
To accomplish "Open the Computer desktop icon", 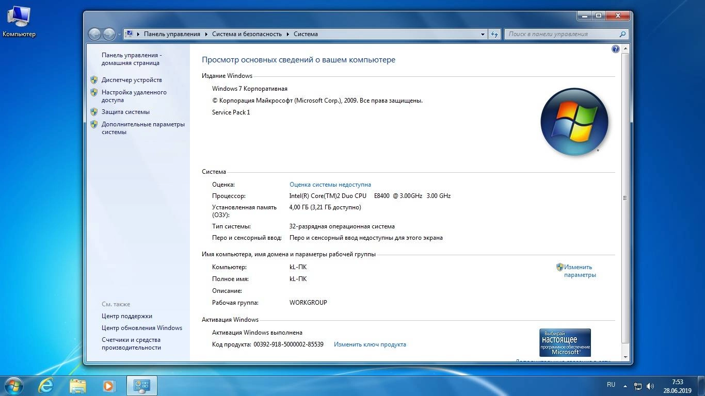I will [x=19, y=21].
